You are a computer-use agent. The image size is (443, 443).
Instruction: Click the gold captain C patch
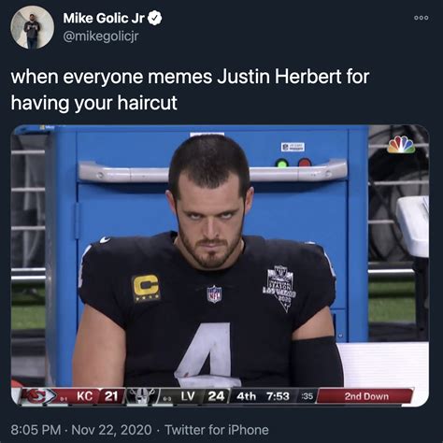[146, 288]
